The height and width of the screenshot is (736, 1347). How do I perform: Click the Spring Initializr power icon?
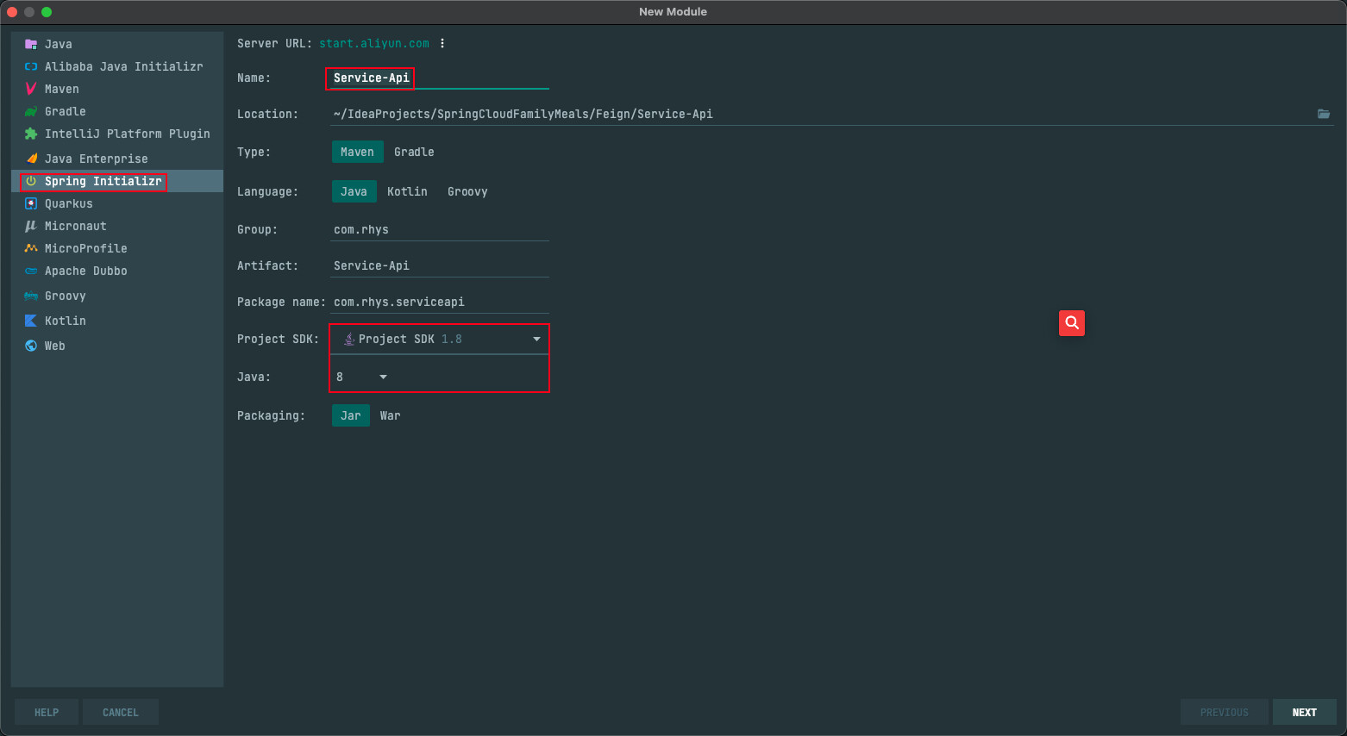tap(31, 181)
